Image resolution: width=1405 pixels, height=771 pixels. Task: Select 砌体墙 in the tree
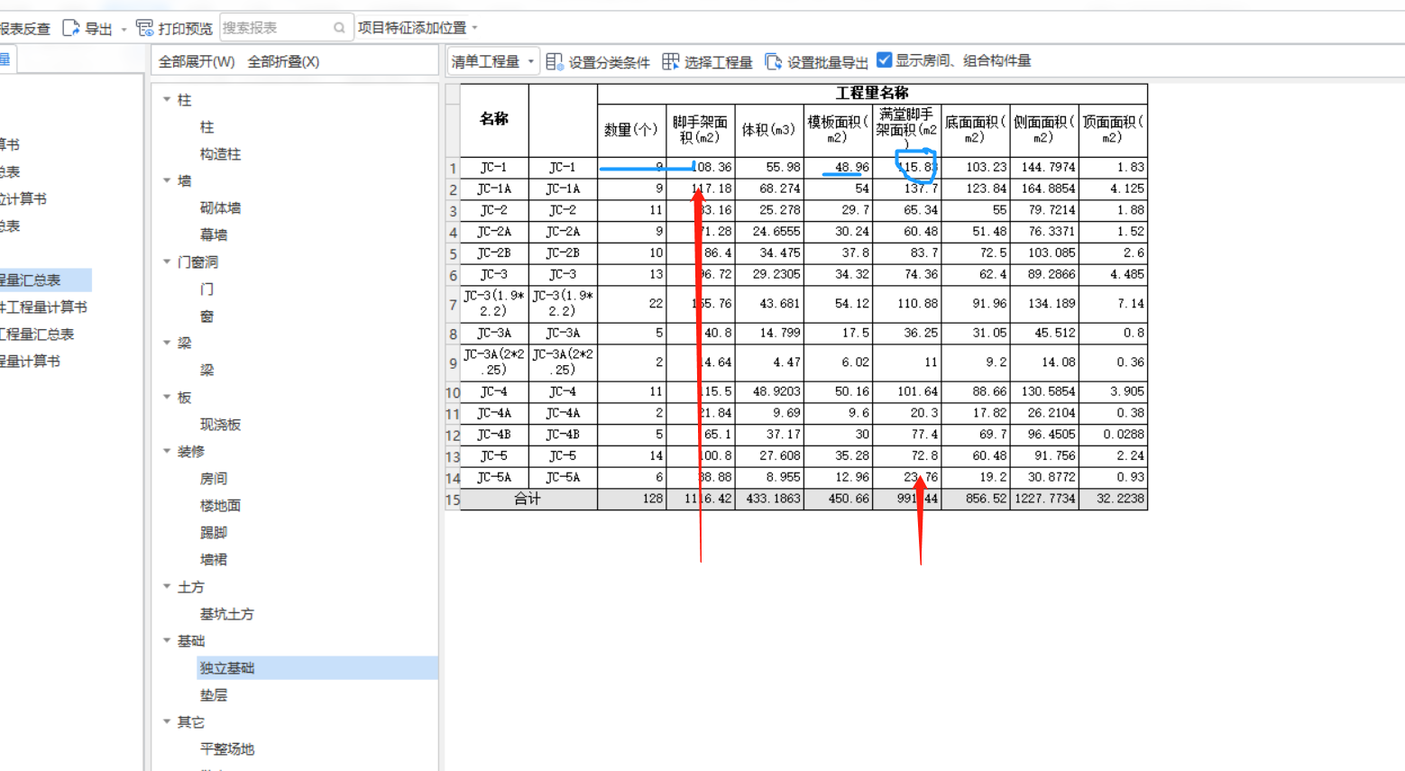pos(220,208)
